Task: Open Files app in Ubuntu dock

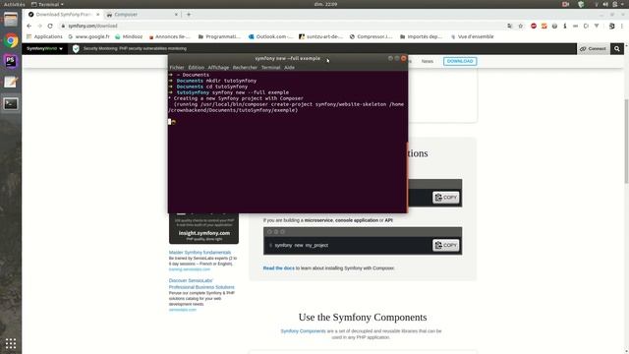Action: coord(11,20)
